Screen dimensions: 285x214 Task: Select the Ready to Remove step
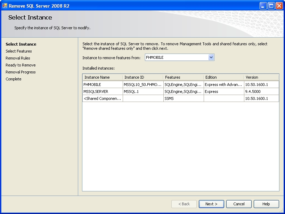(x=21, y=65)
